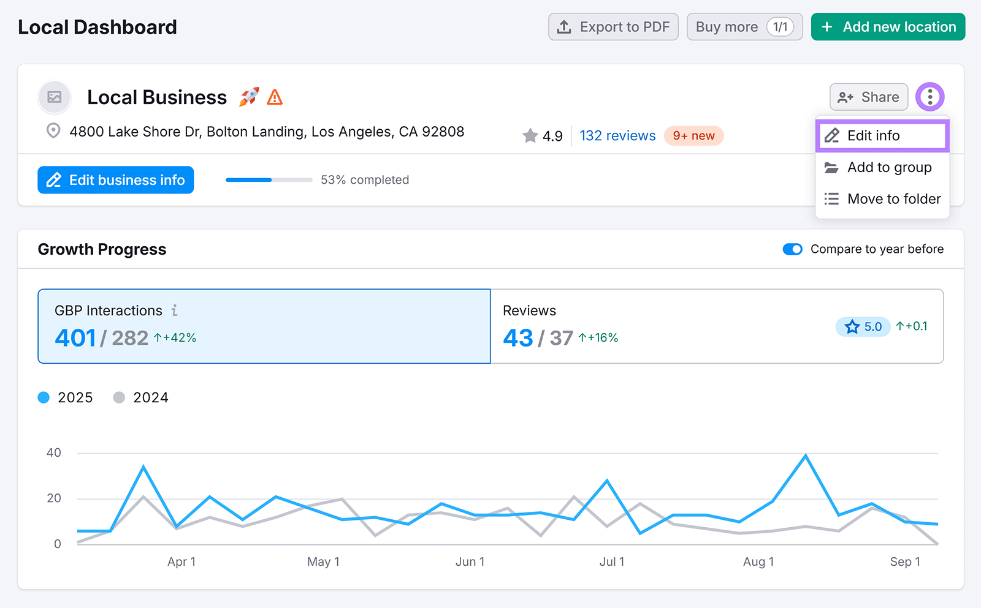The width and height of the screenshot is (981, 608).
Task: Click the business image placeholder icon
Action: click(54, 97)
